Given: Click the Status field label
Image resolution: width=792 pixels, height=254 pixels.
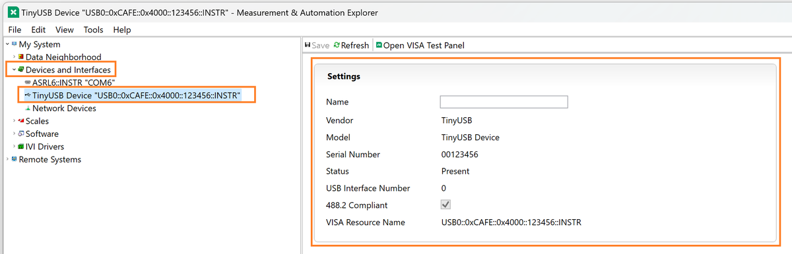Looking at the screenshot, I should click(x=338, y=171).
